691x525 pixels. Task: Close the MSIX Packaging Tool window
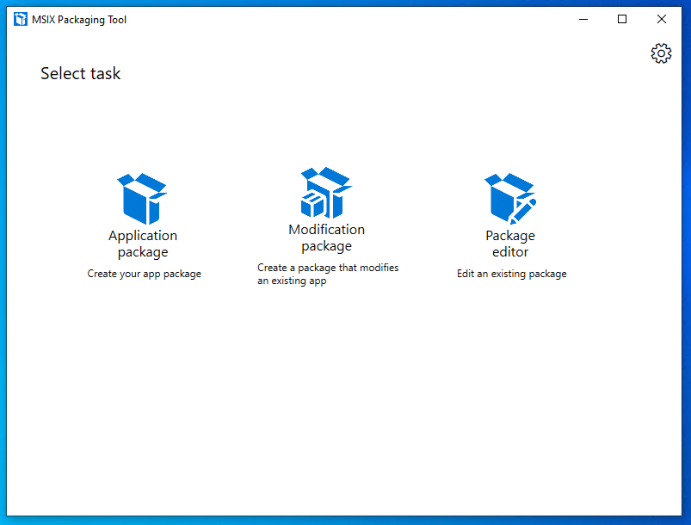(x=662, y=20)
